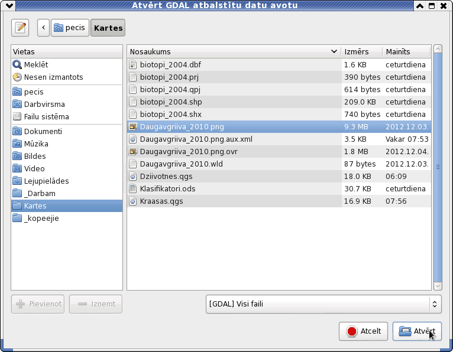The image size is (453, 352).
Task: Click Vietas panel header
Action: [x=67, y=51]
